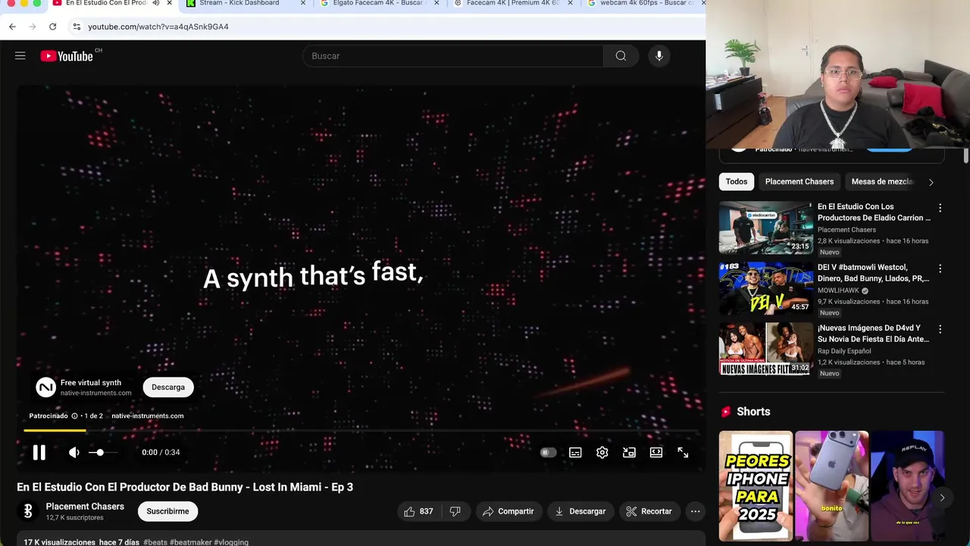
Task: Open native-instruments.com sponsor link
Action: [x=148, y=416]
